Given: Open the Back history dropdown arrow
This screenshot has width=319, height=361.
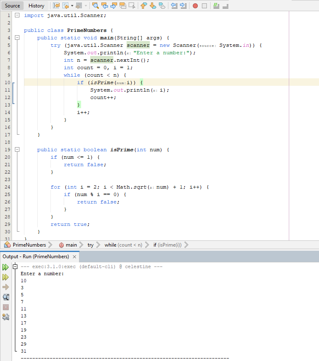Looking at the screenshot, I should click(72, 5).
